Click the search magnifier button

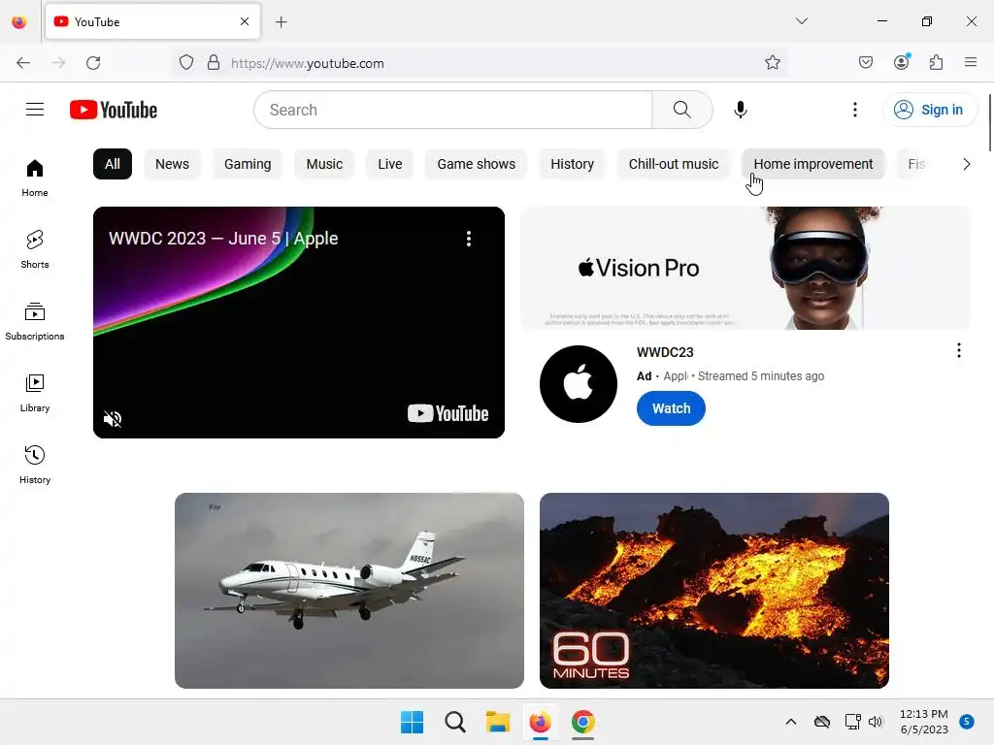(x=682, y=110)
